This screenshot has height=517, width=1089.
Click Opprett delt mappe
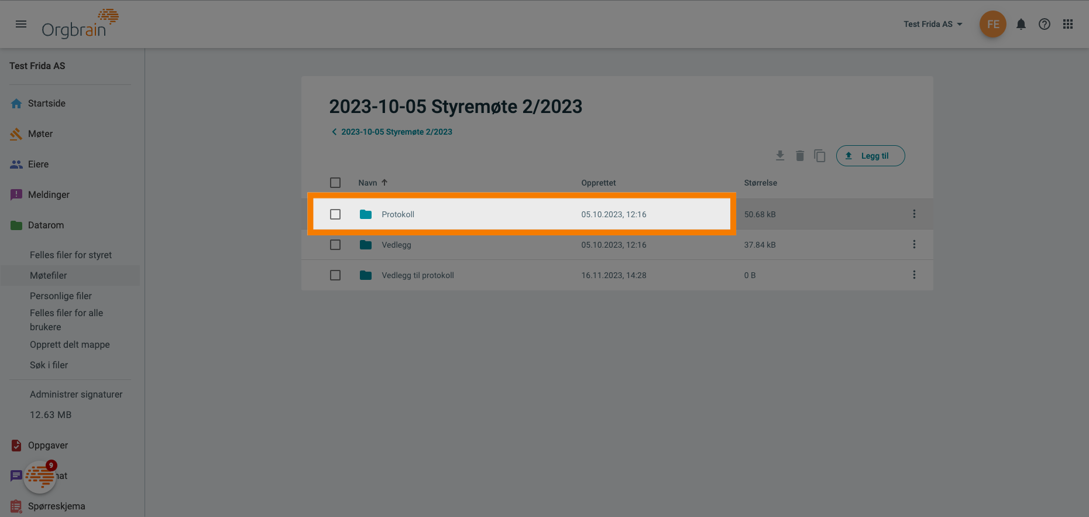[x=70, y=345]
